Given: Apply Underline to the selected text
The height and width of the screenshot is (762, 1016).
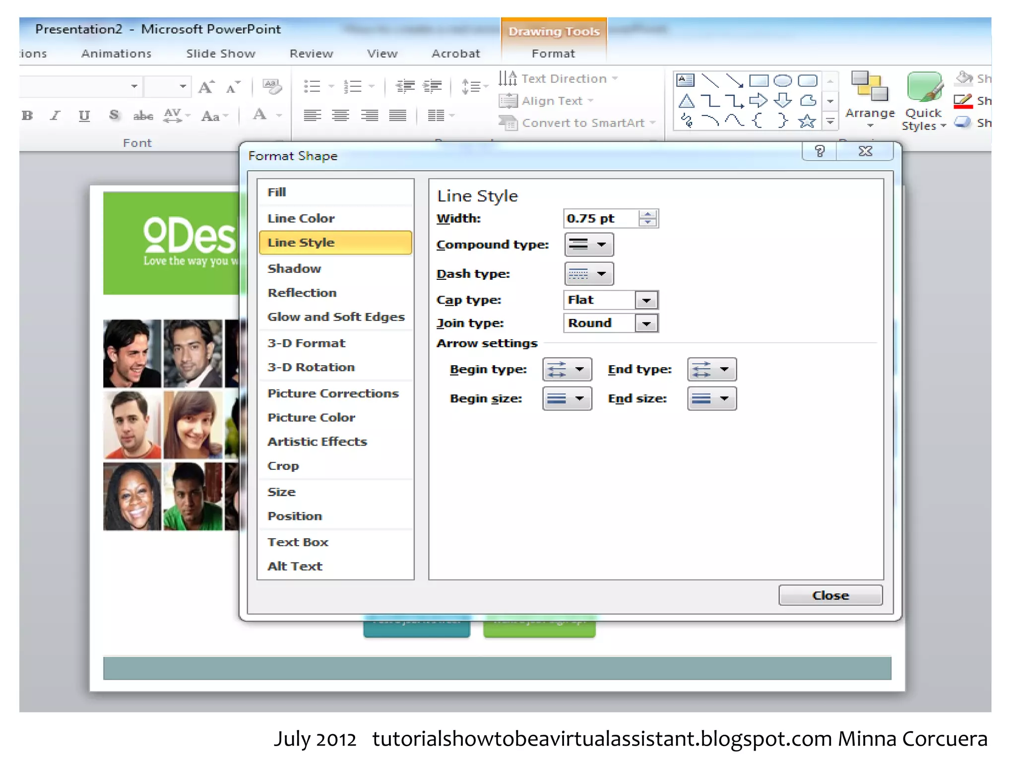Looking at the screenshot, I should pyautogui.click(x=84, y=116).
